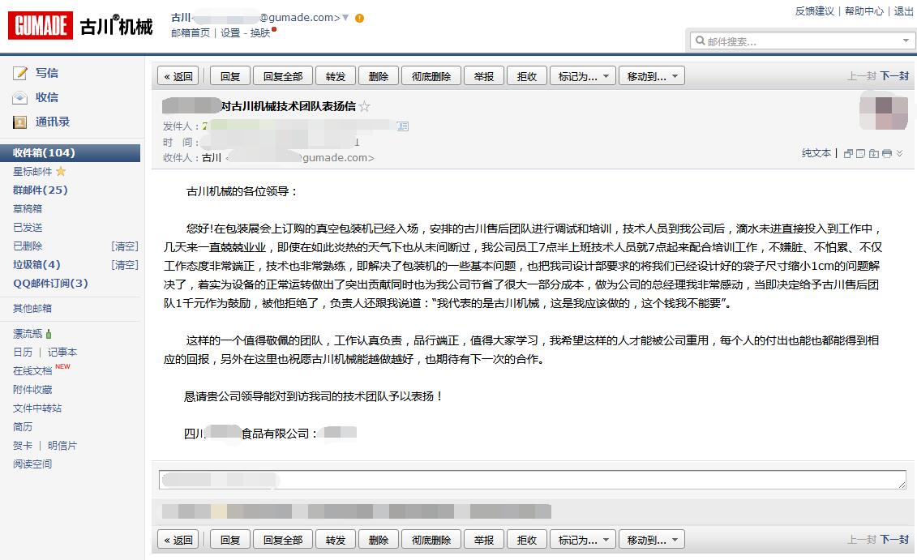Open 其他邮箱 in the sidebar
The image size is (917, 560).
(x=32, y=308)
